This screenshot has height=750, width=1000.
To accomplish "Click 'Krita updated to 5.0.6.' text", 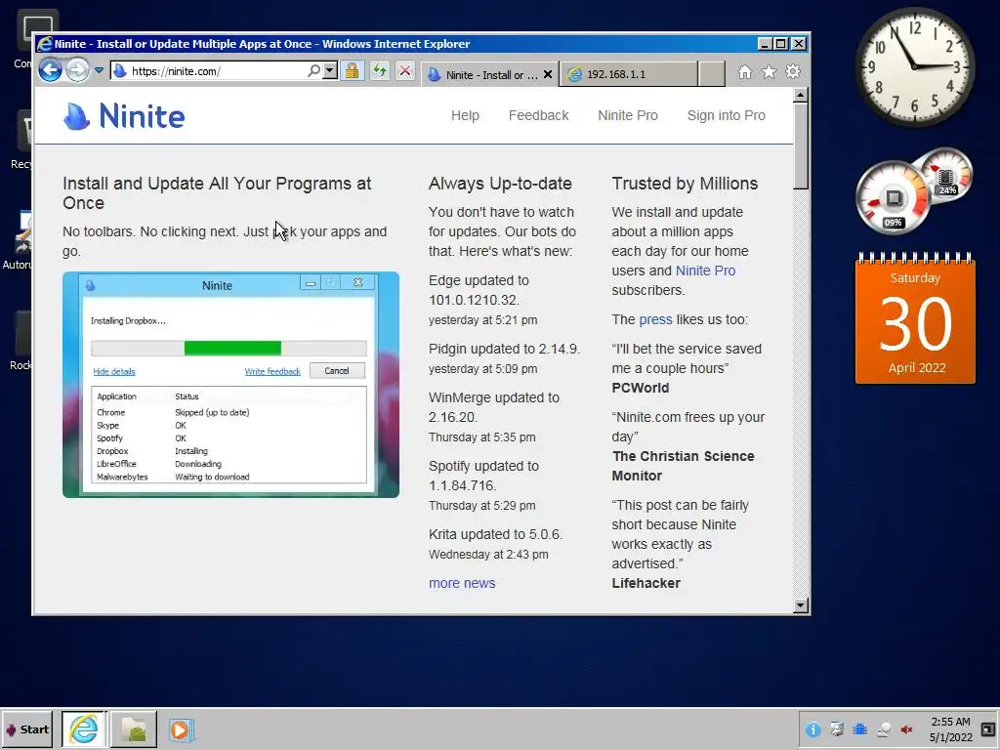I will (495, 534).
